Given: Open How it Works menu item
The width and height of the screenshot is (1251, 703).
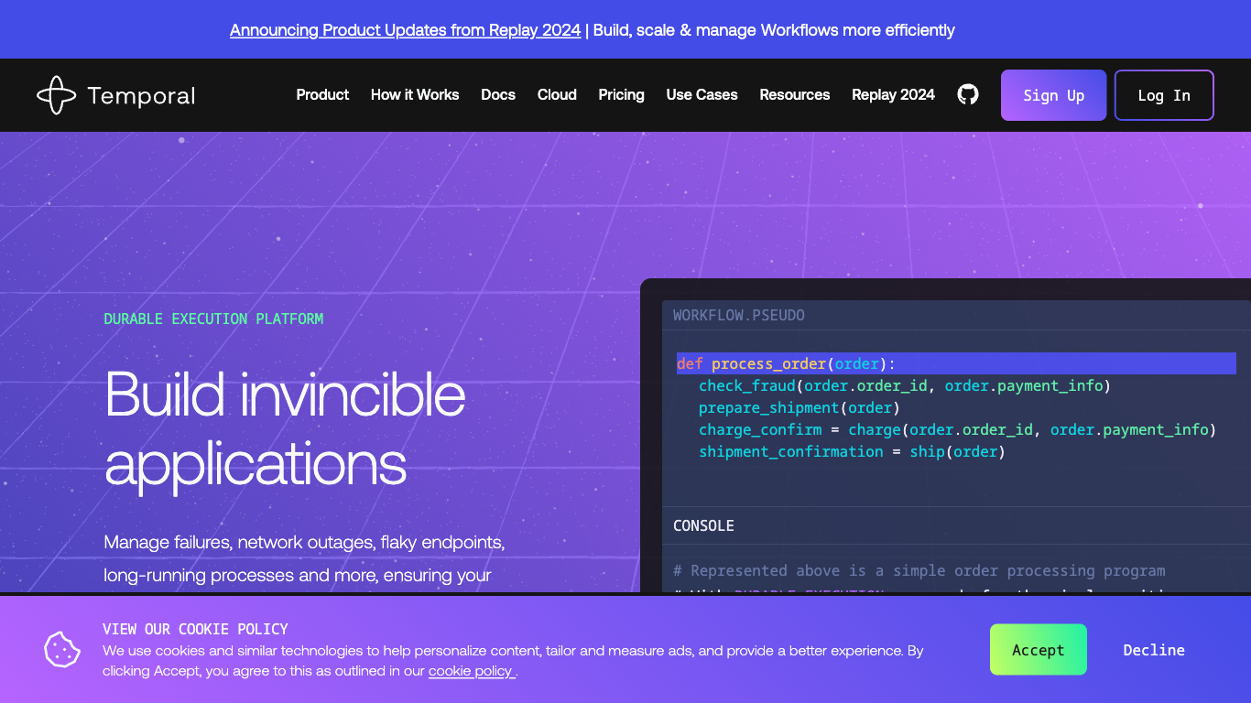Looking at the screenshot, I should [415, 94].
